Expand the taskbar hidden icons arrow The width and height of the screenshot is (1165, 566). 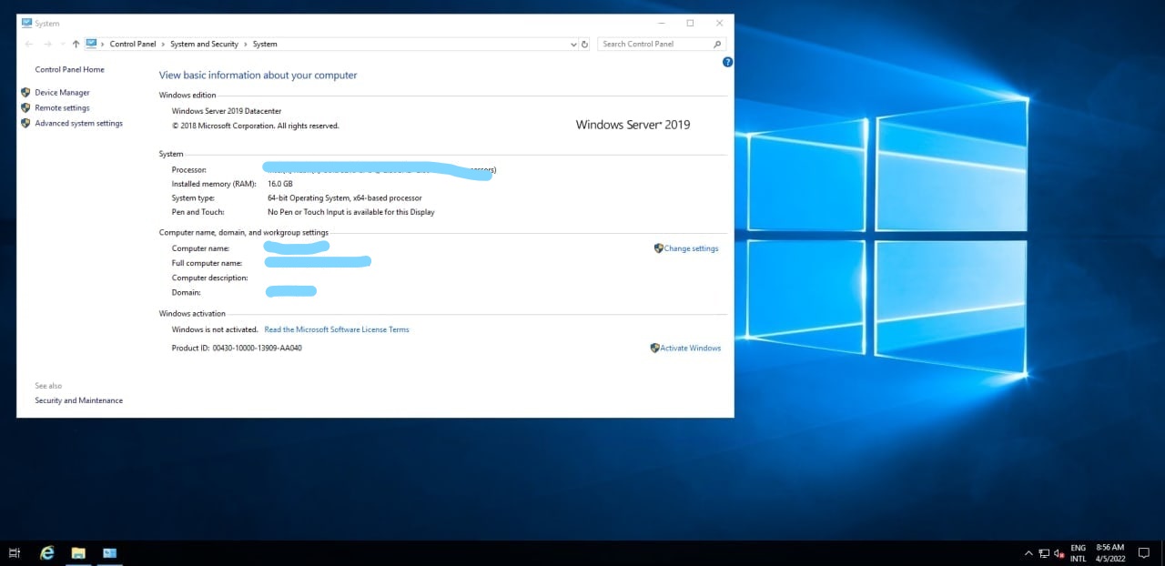[x=1028, y=552]
